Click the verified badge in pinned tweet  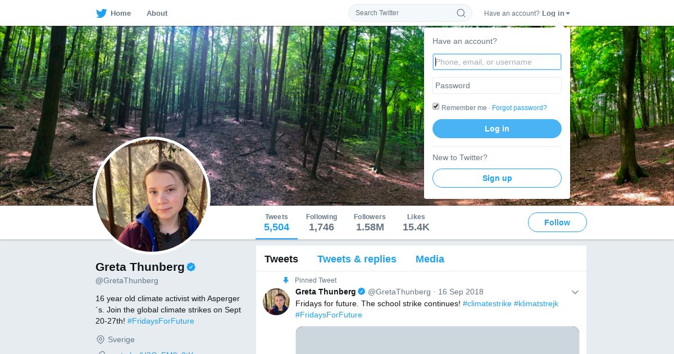tap(362, 292)
